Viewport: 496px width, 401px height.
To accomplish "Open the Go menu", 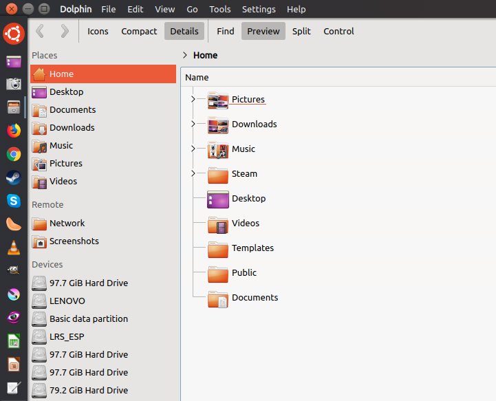I will 192,9.
